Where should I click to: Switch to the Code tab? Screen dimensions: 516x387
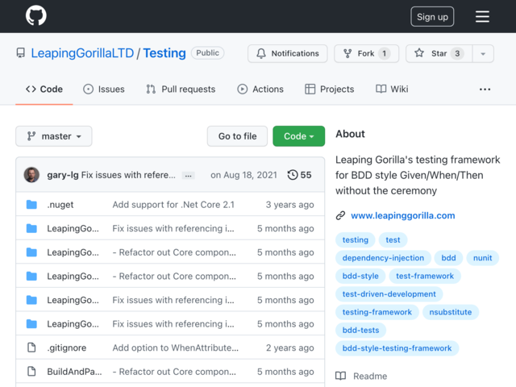click(x=44, y=89)
